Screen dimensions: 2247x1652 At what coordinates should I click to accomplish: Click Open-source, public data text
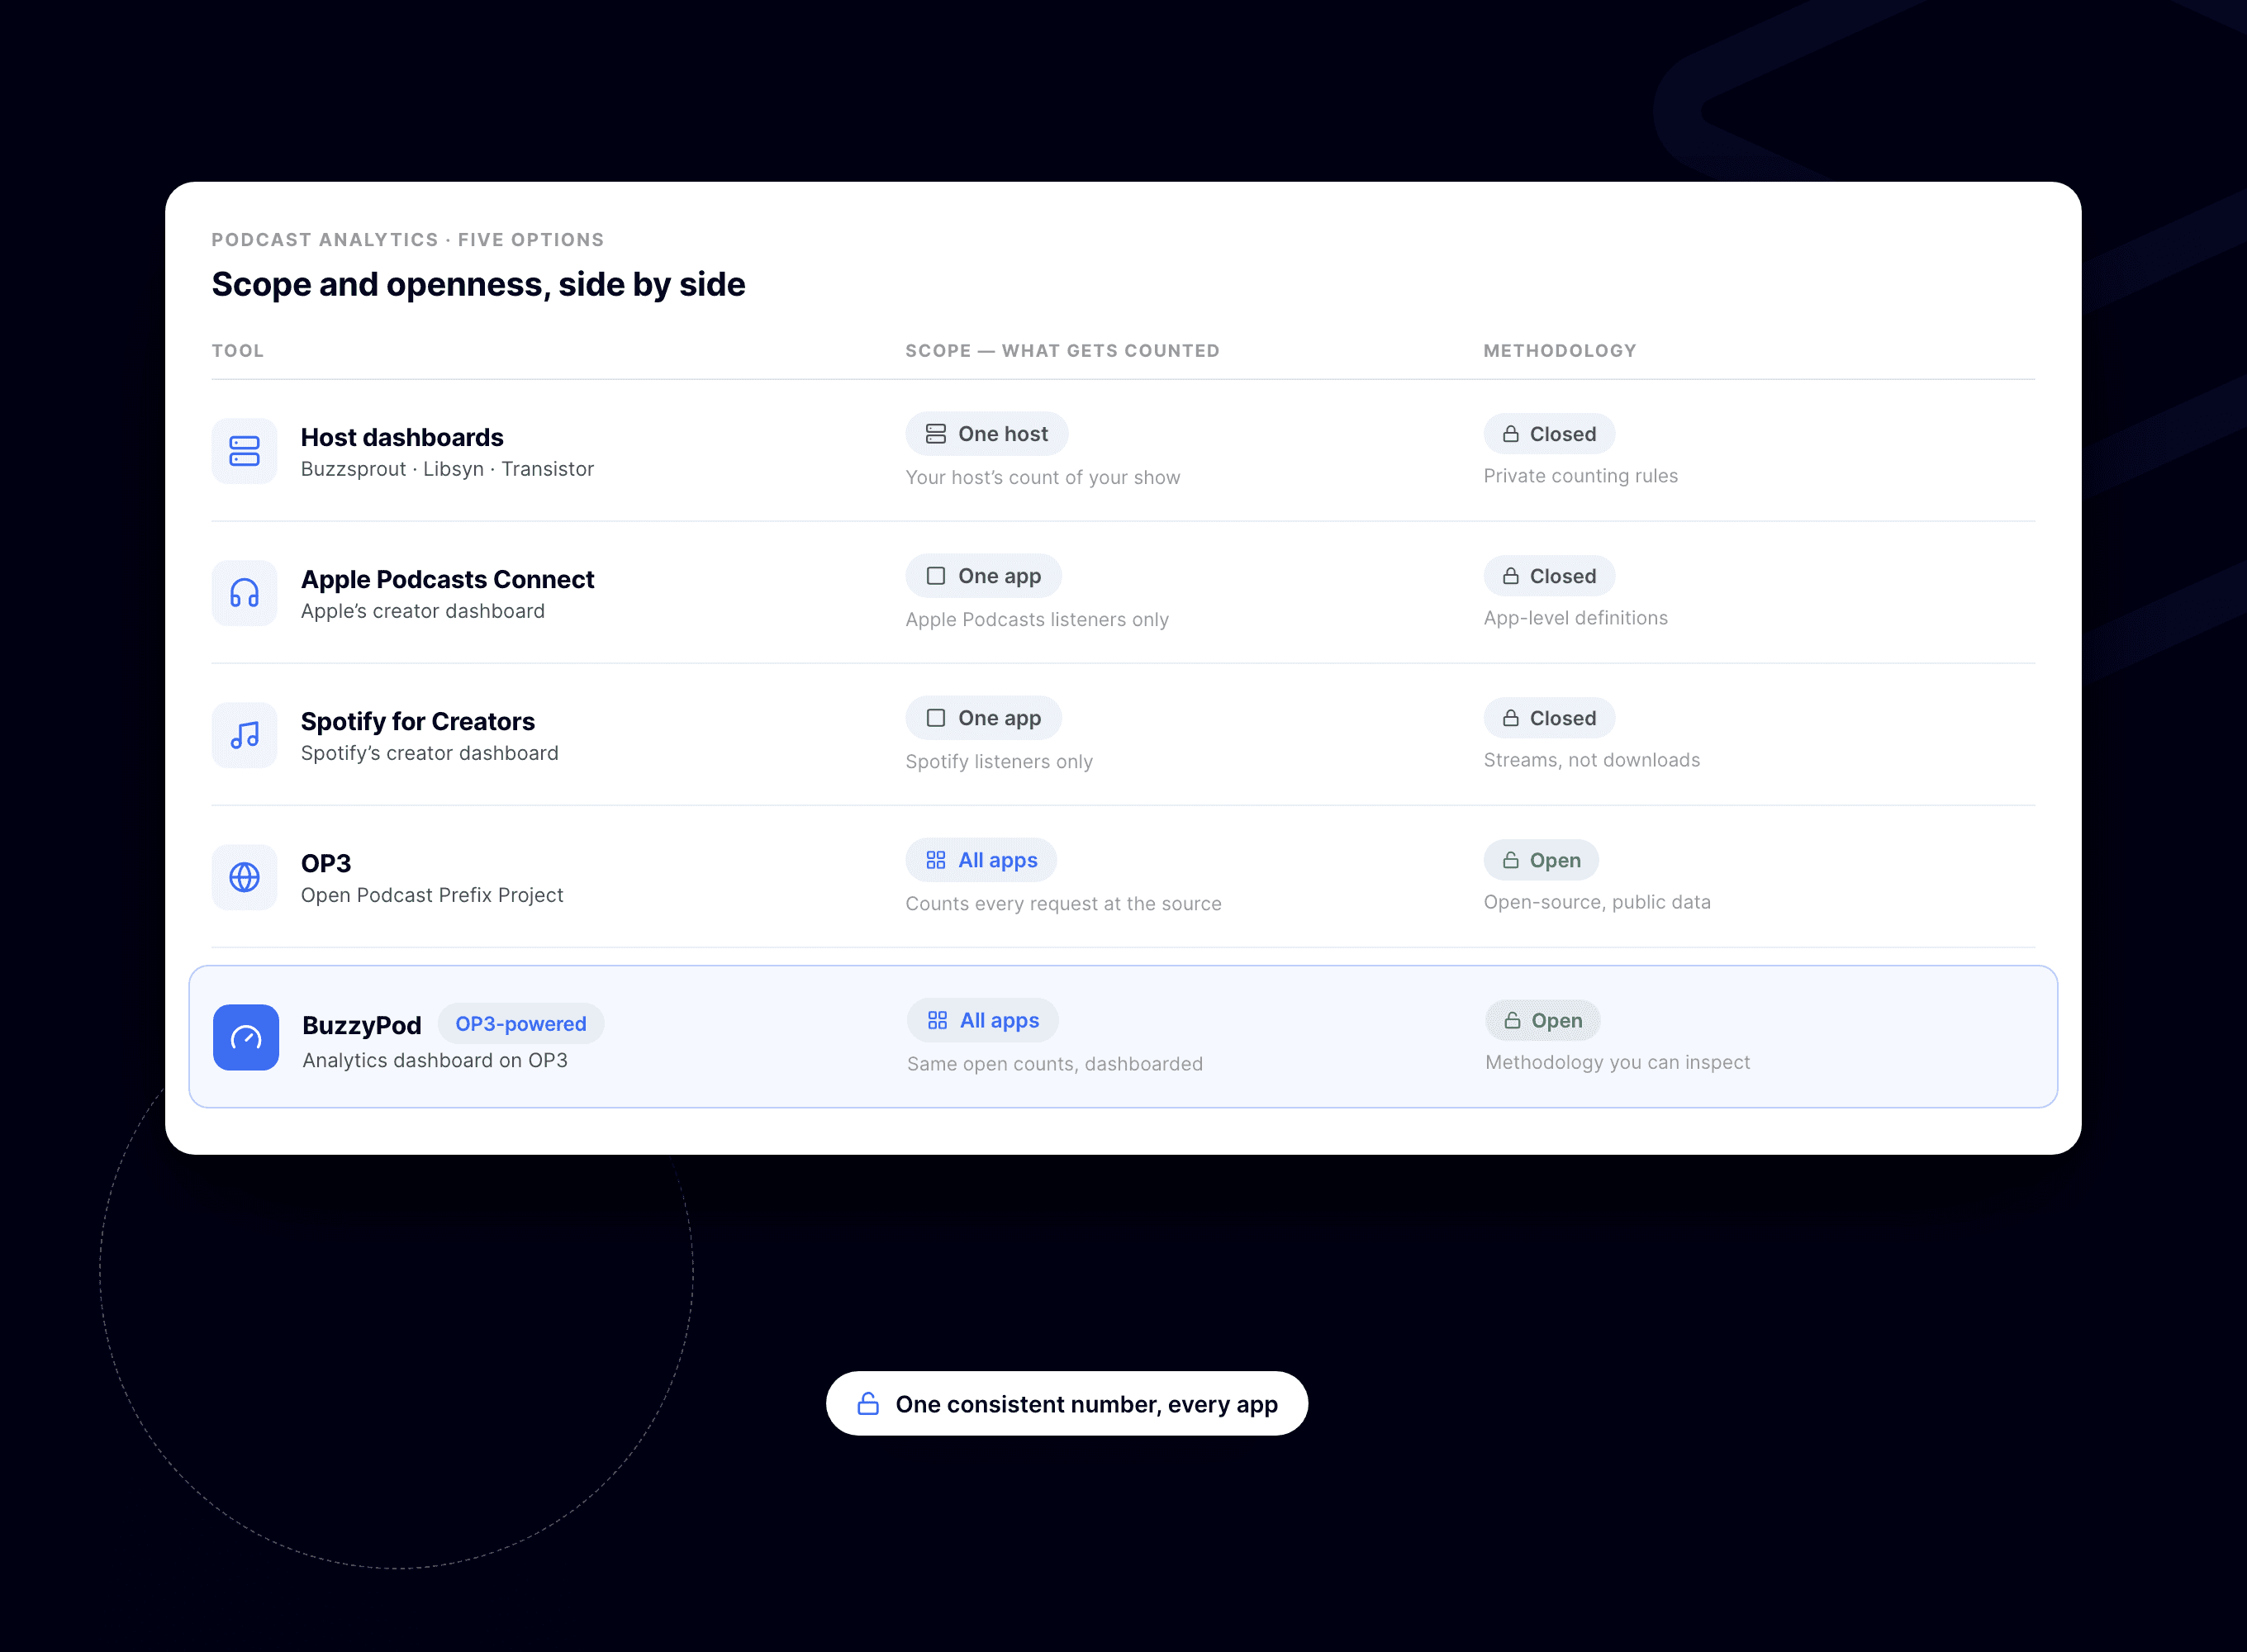pos(1597,902)
